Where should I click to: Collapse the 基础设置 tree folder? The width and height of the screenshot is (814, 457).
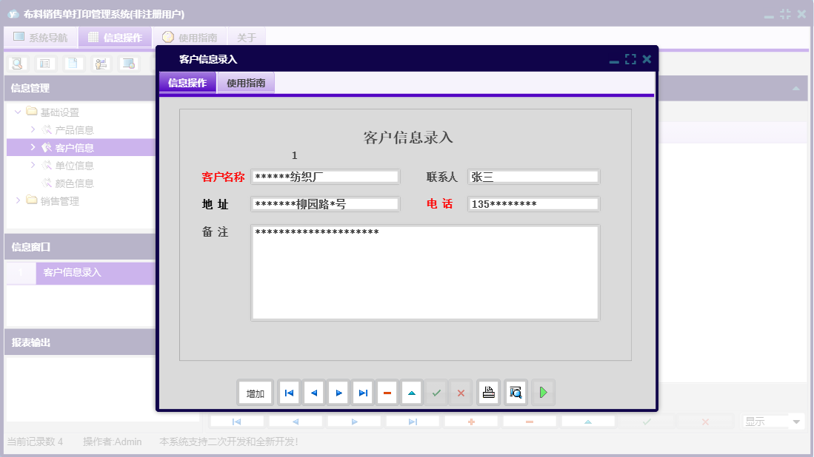pyautogui.click(x=18, y=112)
